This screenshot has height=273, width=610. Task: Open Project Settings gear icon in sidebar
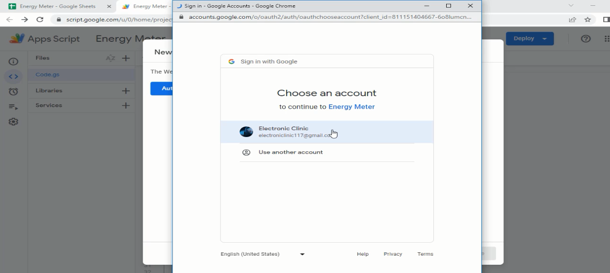13,122
